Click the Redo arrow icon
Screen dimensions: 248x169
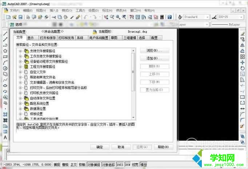[95, 17]
